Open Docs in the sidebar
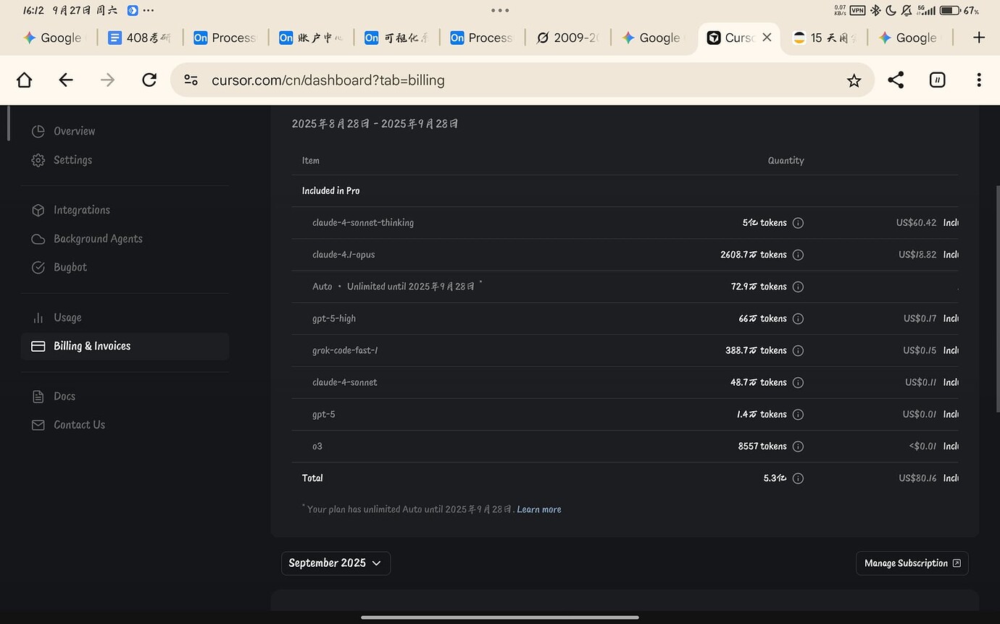The width and height of the screenshot is (1000, 624). [125, 397]
